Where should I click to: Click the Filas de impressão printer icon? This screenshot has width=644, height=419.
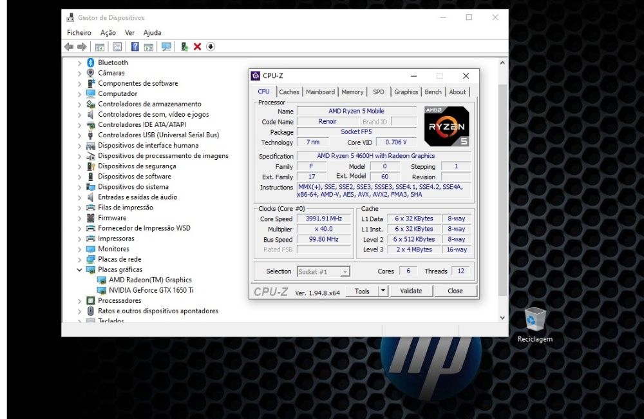[x=91, y=207]
